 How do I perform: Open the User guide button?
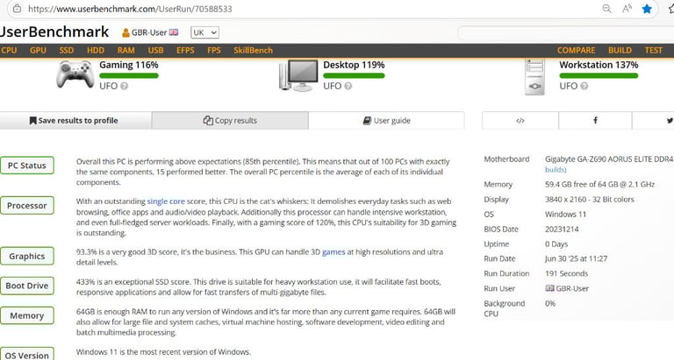click(x=386, y=121)
